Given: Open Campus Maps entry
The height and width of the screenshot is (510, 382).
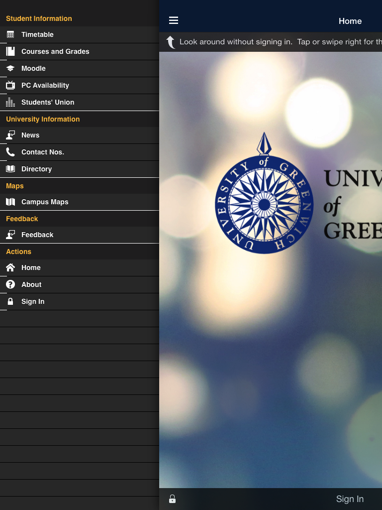Looking at the screenshot, I should [x=80, y=202].
